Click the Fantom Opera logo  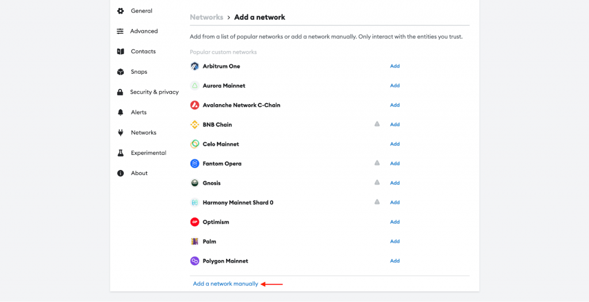(194, 164)
